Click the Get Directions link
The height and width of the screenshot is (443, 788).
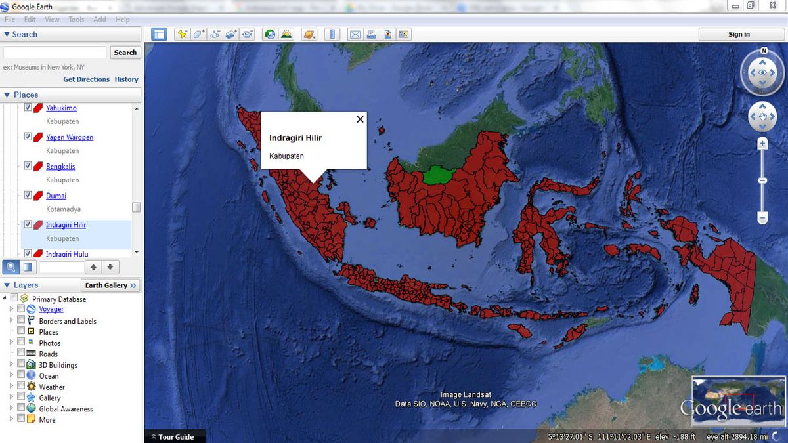coord(86,79)
